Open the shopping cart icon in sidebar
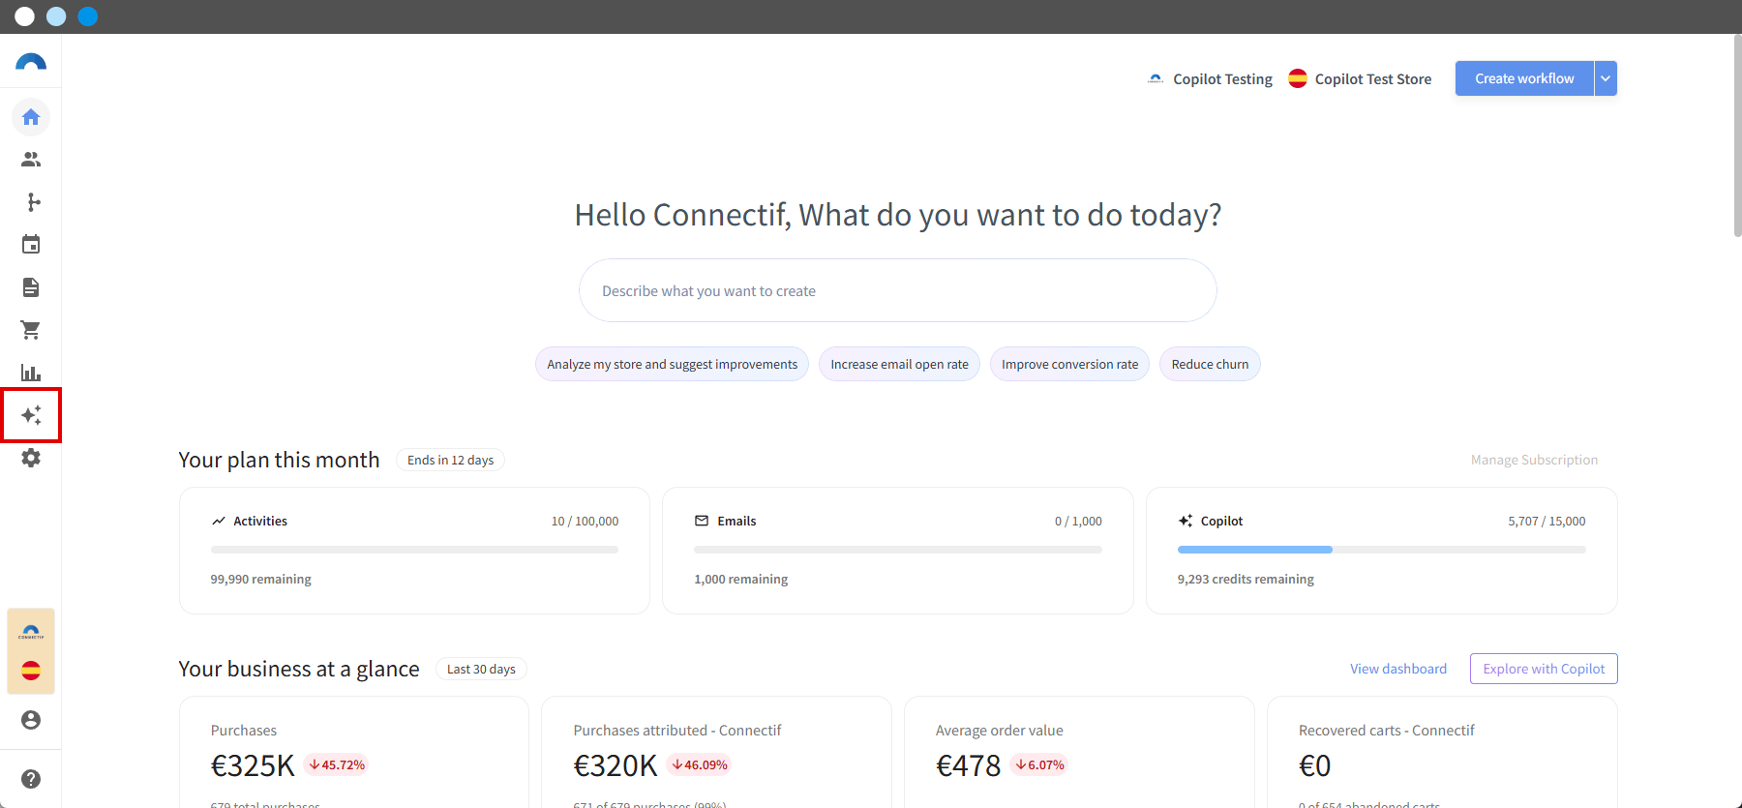This screenshot has width=1742, height=808. [31, 330]
